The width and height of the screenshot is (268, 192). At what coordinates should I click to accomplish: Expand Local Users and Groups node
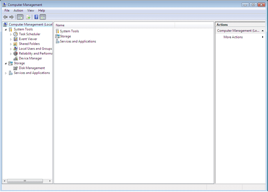tap(11, 49)
